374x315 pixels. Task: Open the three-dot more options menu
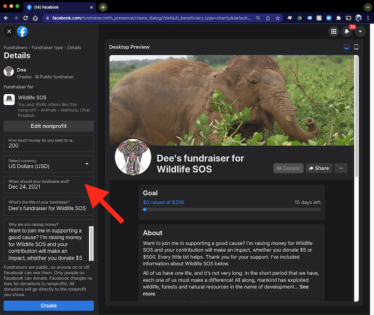coord(341,168)
